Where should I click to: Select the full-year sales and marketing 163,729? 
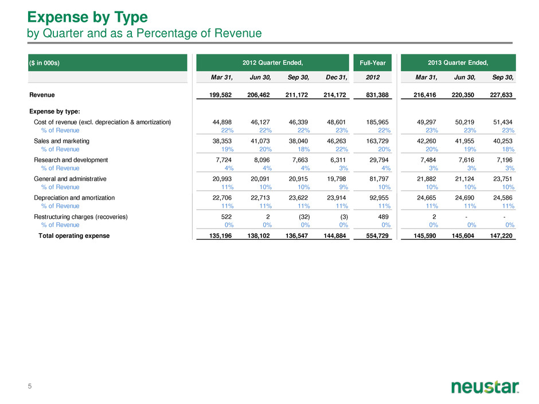377,141
